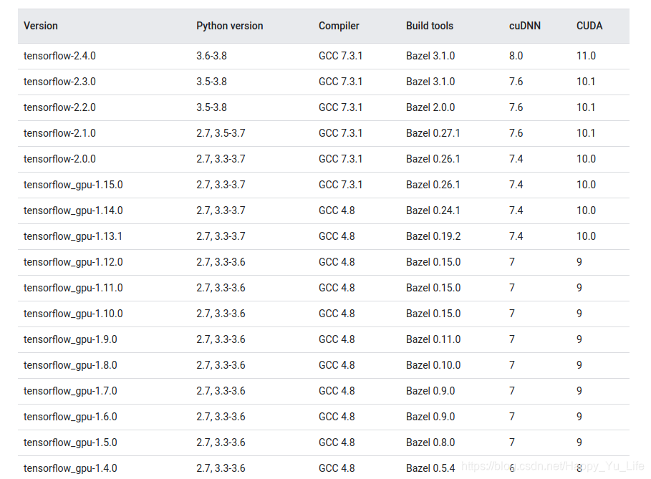
Task: Select the tensorflow_gpu-1.7.0 version cell
Action: 70,391
